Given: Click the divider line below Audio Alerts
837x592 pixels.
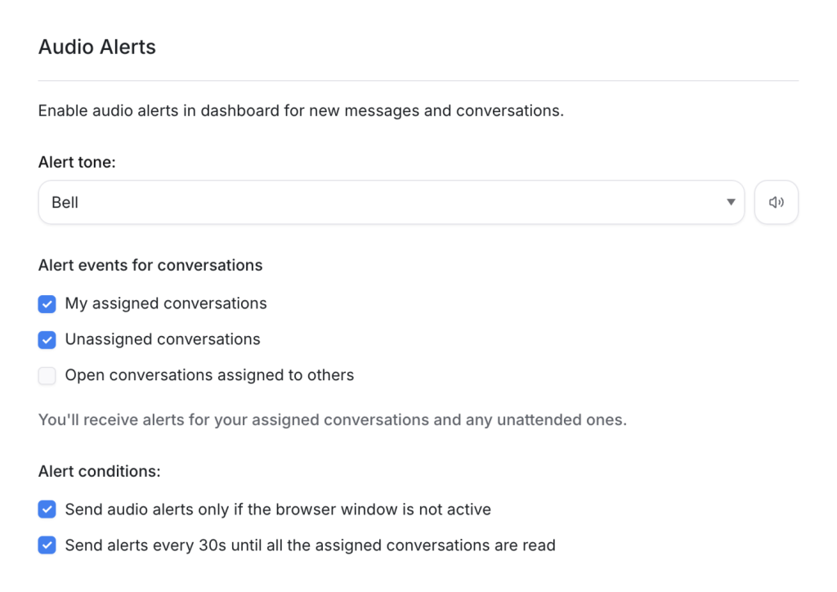Looking at the screenshot, I should pyautogui.click(x=418, y=81).
